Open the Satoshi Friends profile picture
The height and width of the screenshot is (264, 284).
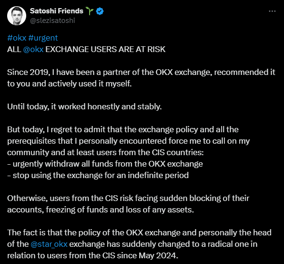[x=17, y=16]
